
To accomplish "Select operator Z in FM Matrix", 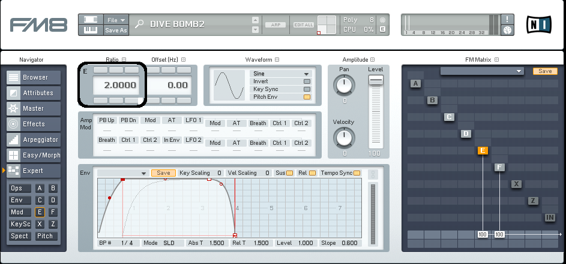I will 533,201.
